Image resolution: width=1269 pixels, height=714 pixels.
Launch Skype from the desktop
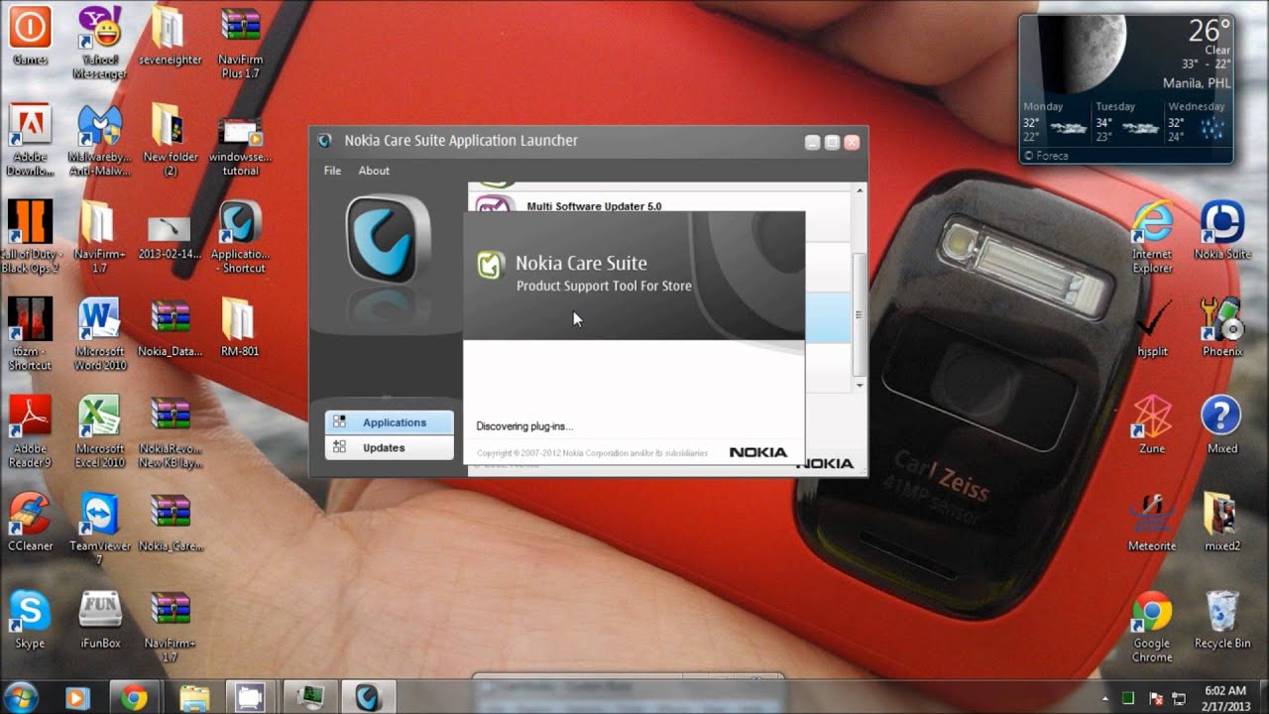[x=30, y=620]
